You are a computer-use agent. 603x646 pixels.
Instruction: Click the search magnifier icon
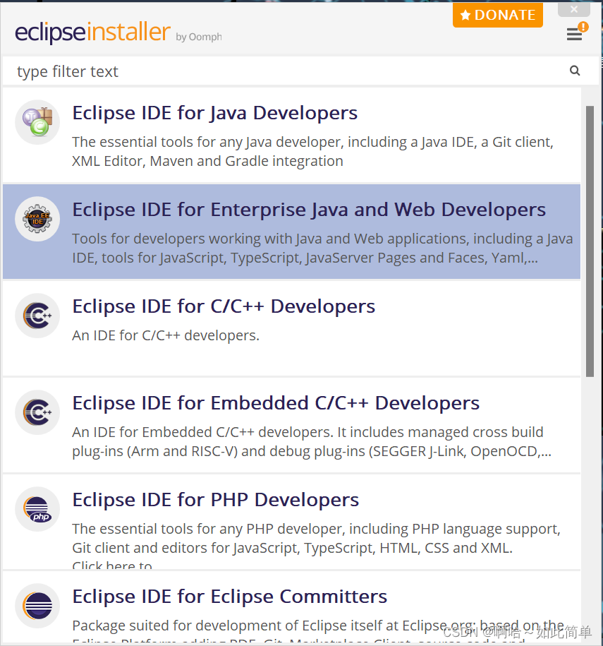tap(575, 71)
